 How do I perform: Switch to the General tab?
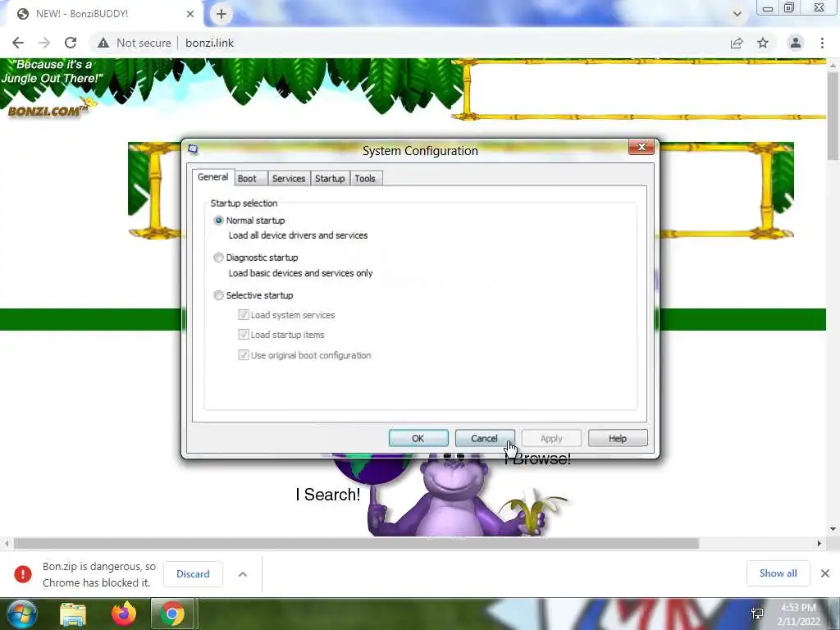point(212,177)
